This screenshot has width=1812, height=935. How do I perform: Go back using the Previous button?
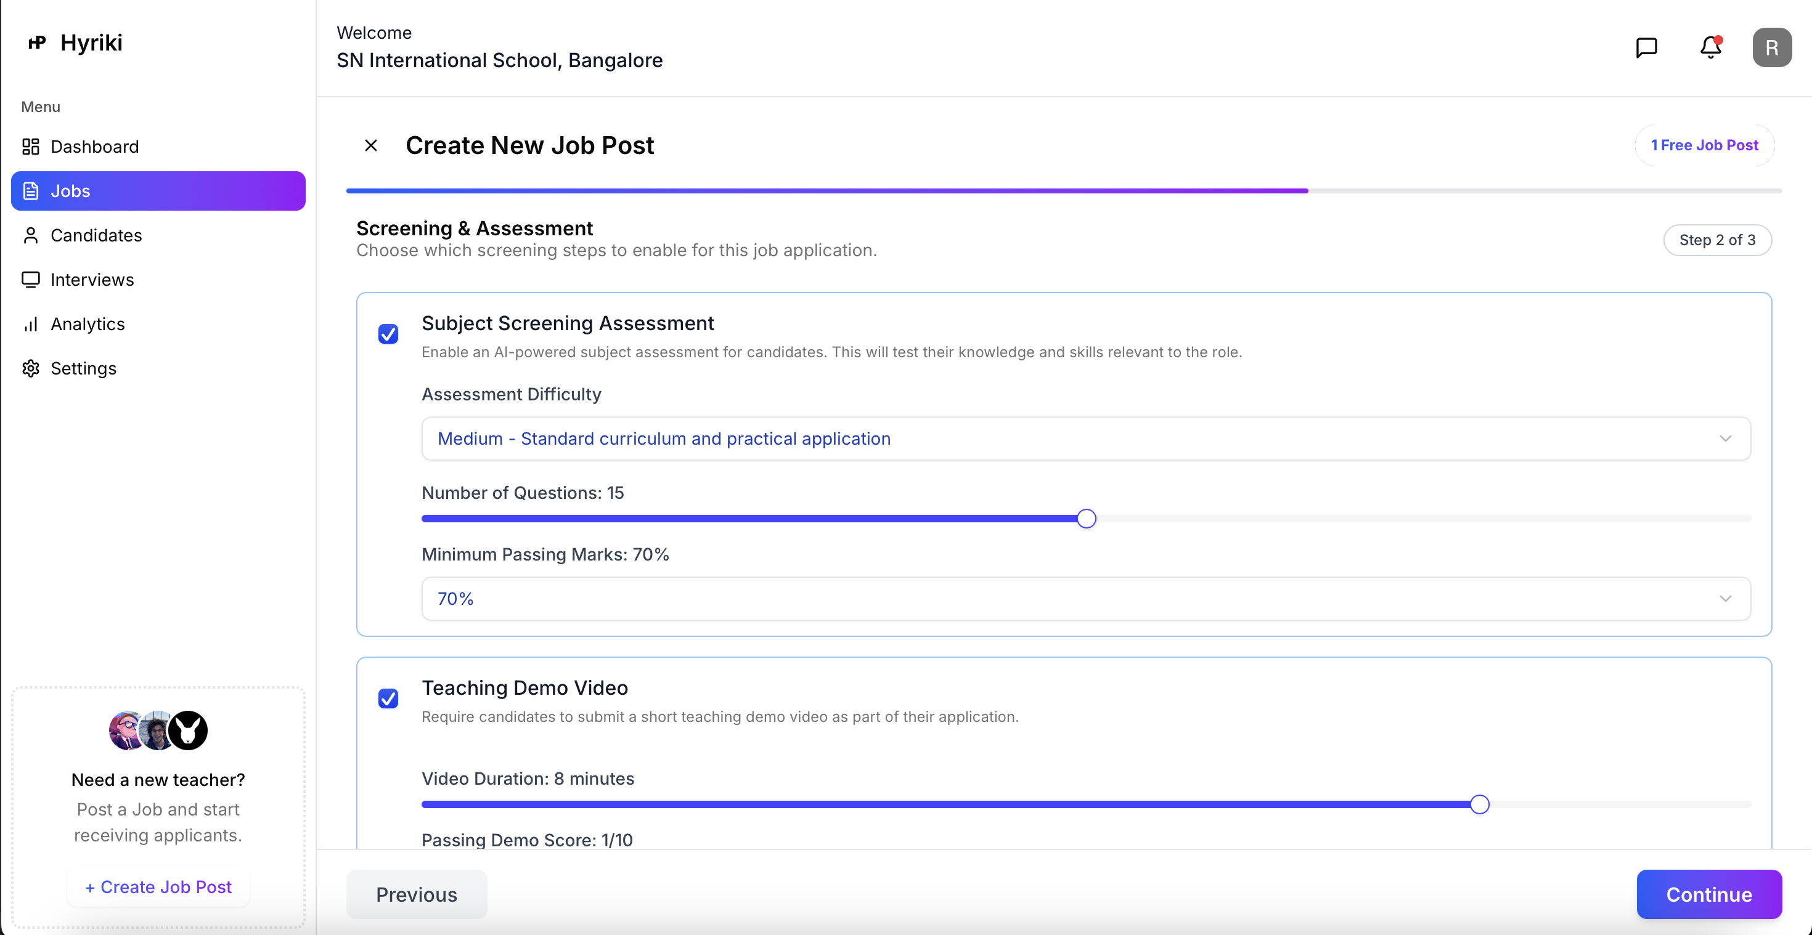(417, 894)
